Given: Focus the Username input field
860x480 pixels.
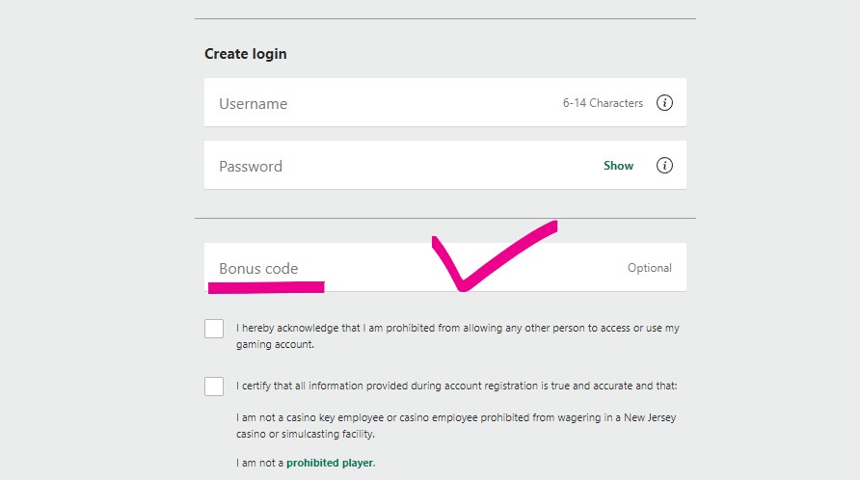Looking at the screenshot, I should point(386,103).
